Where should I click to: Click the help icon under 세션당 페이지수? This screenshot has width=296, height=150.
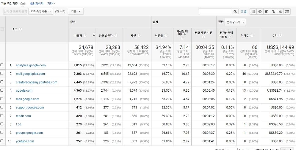(182, 38)
